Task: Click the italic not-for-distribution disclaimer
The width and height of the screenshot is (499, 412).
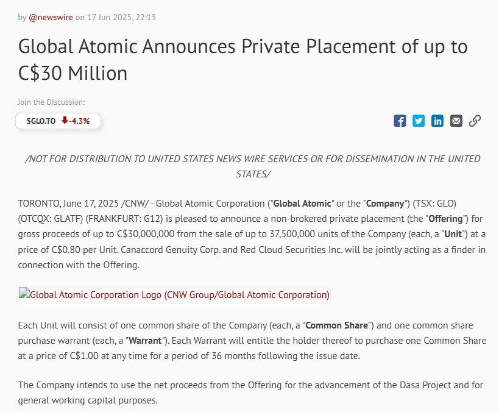Action: (x=252, y=166)
